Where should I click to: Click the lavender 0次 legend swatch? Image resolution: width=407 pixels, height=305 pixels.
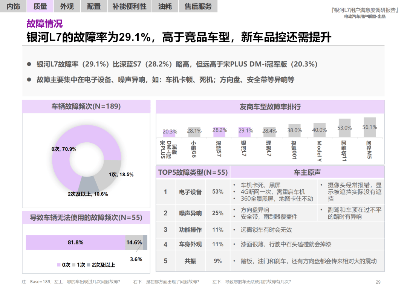(59, 265)
